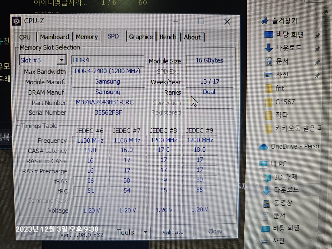Click the pinned 다운로드 arrow icon in favorites

269,48
